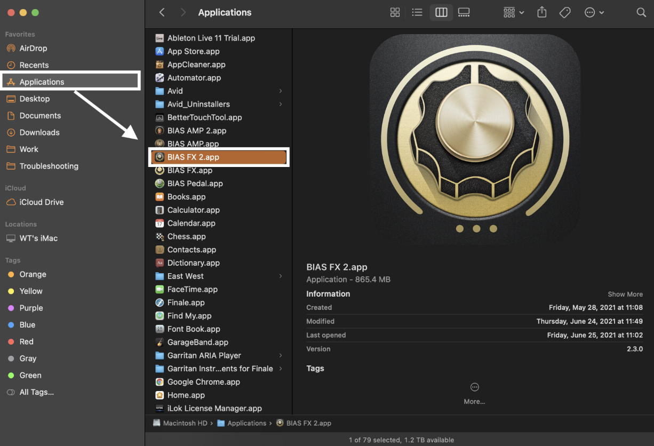The image size is (654, 446).
Task: Select iLok License Manager.app row
Action: tap(219, 409)
